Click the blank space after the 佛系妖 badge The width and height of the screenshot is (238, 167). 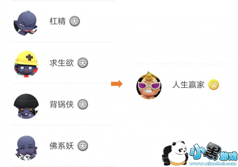point(102,146)
